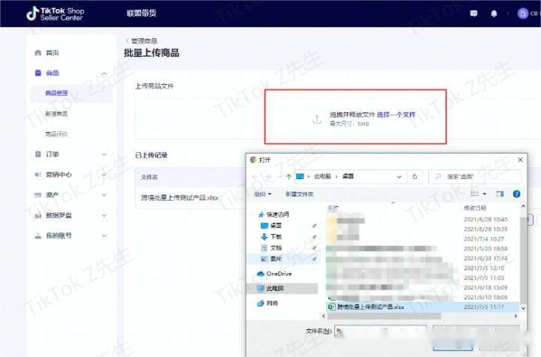Click 此电脑 in the dialog address path

[x=322, y=176]
